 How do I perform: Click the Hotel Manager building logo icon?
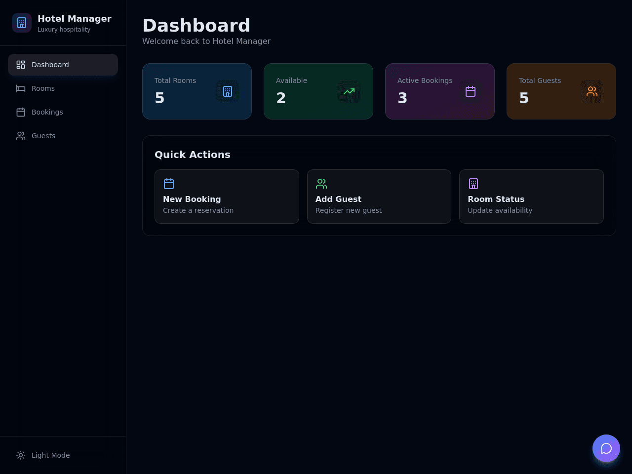point(22,23)
